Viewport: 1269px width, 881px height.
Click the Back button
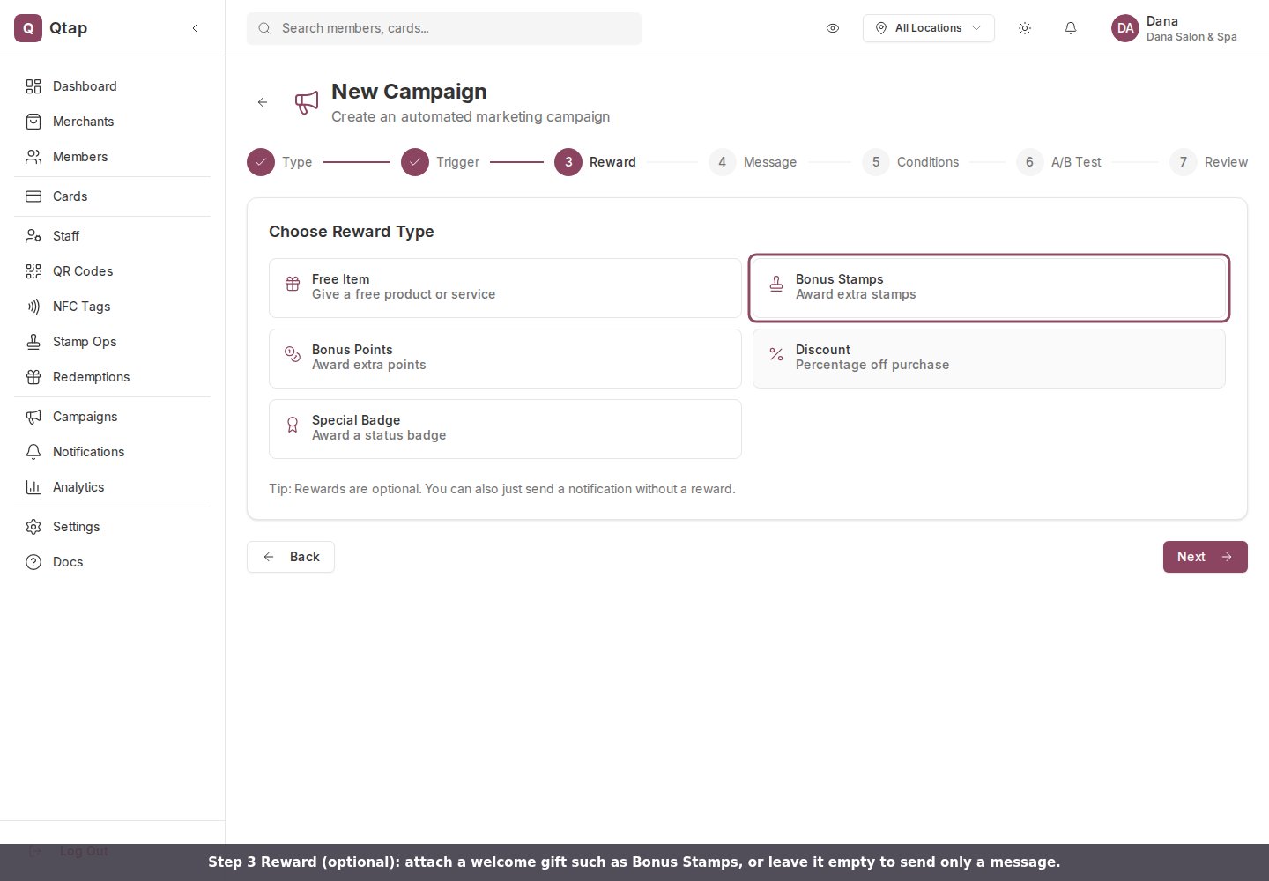[291, 557]
